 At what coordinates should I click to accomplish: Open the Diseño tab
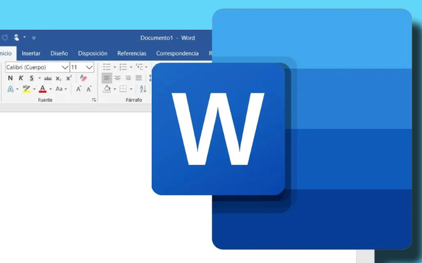pos(59,53)
